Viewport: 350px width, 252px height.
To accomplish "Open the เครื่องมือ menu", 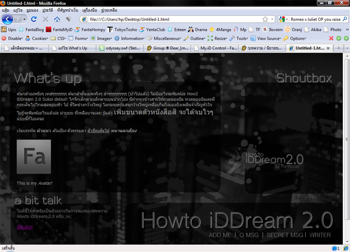I will [89, 10].
